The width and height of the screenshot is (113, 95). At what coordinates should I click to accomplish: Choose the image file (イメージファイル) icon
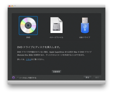(56, 25)
